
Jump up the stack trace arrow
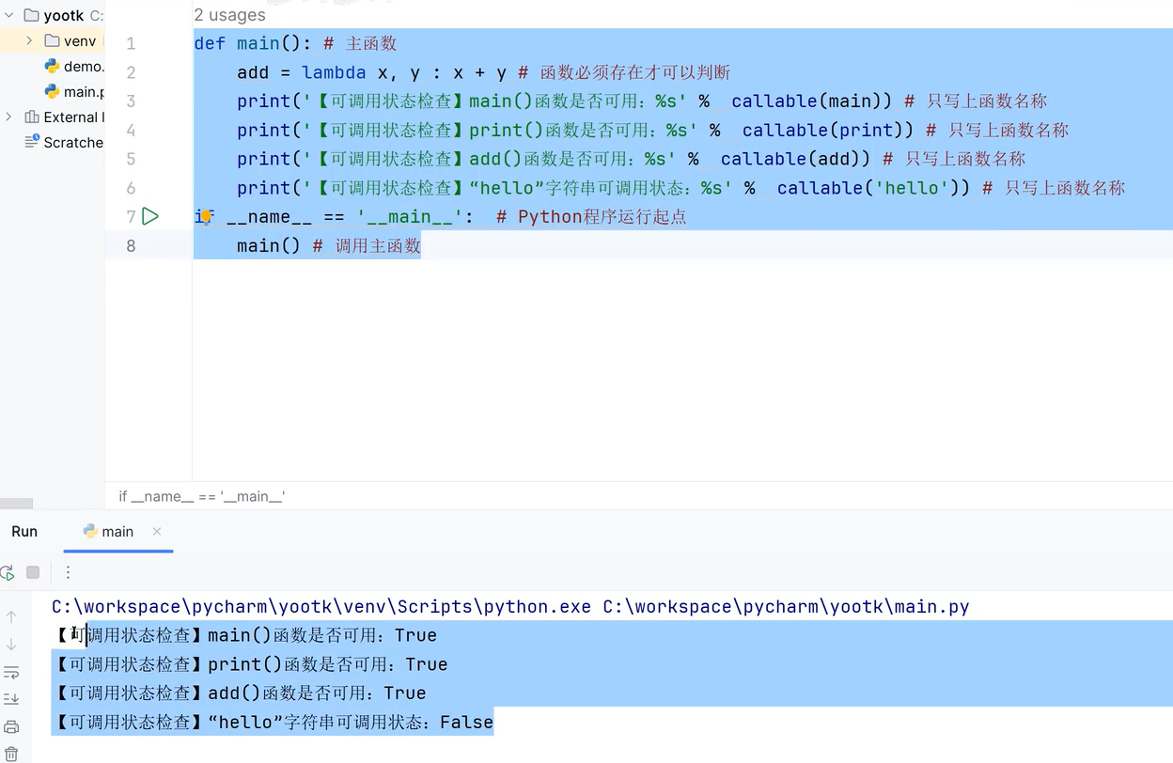click(11, 616)
